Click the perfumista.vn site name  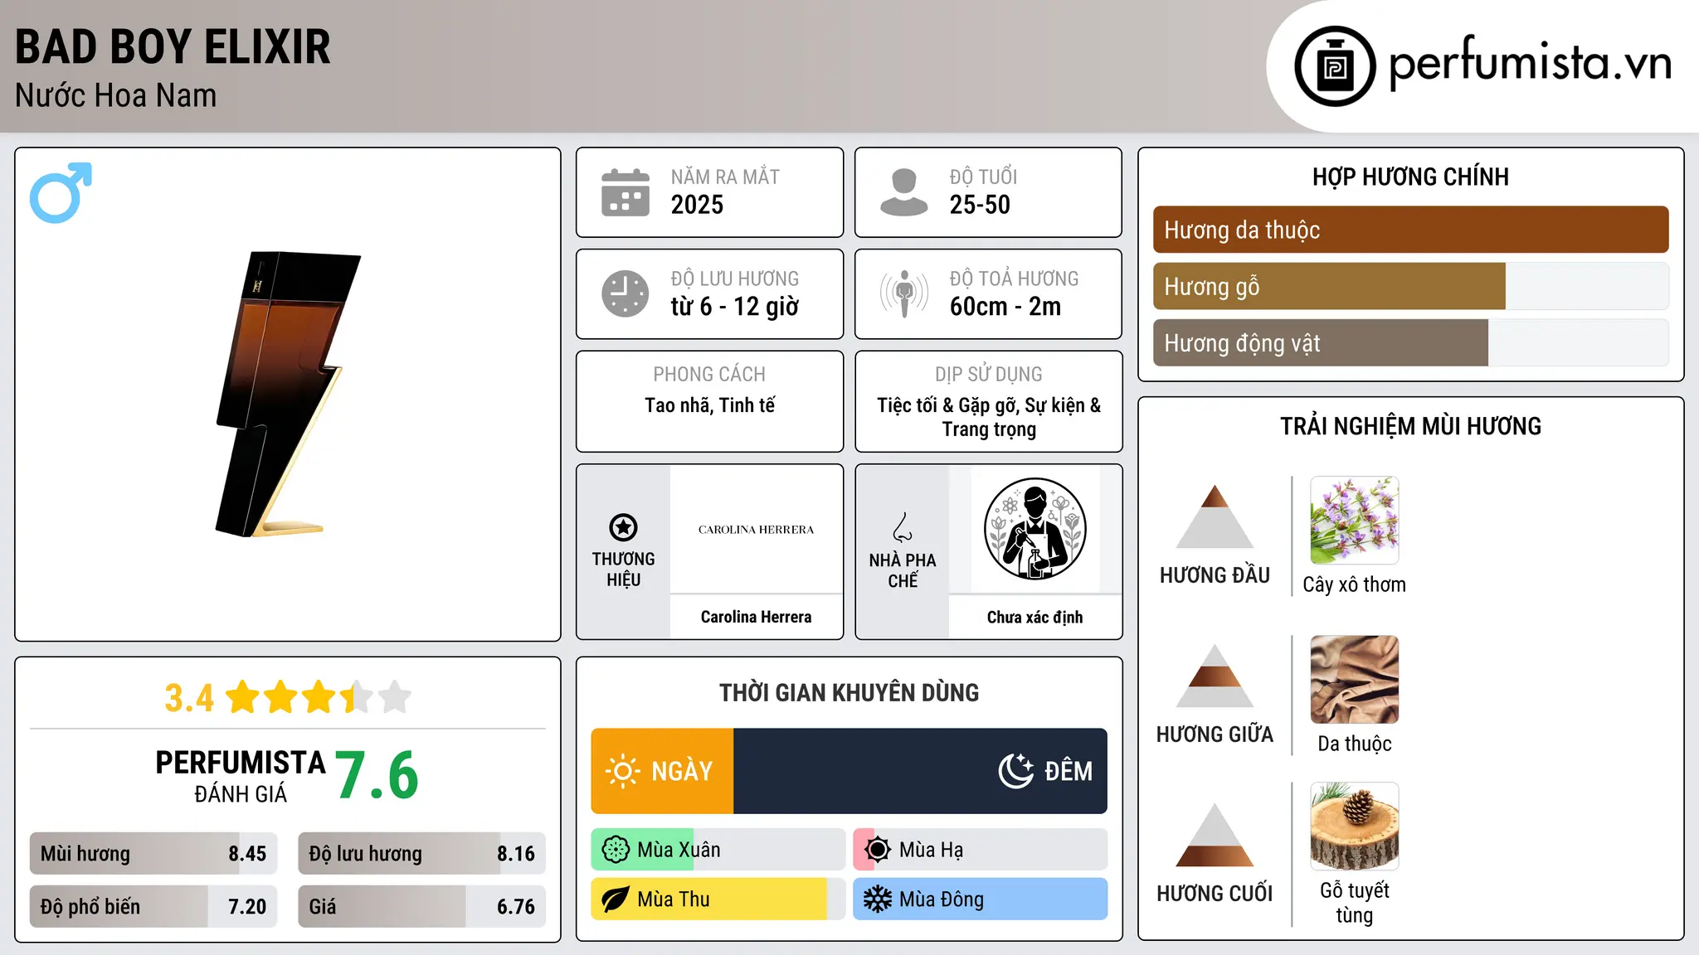click(x=1530, y=63)
